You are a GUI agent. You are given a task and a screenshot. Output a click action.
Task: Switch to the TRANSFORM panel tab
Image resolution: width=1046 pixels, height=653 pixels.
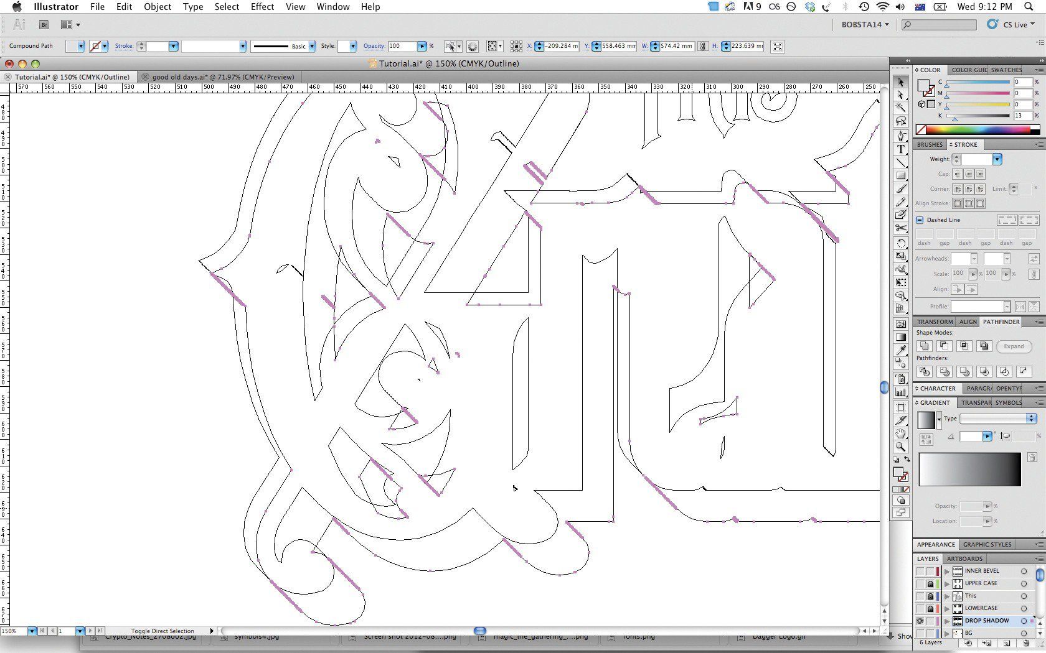coord(935,322)
